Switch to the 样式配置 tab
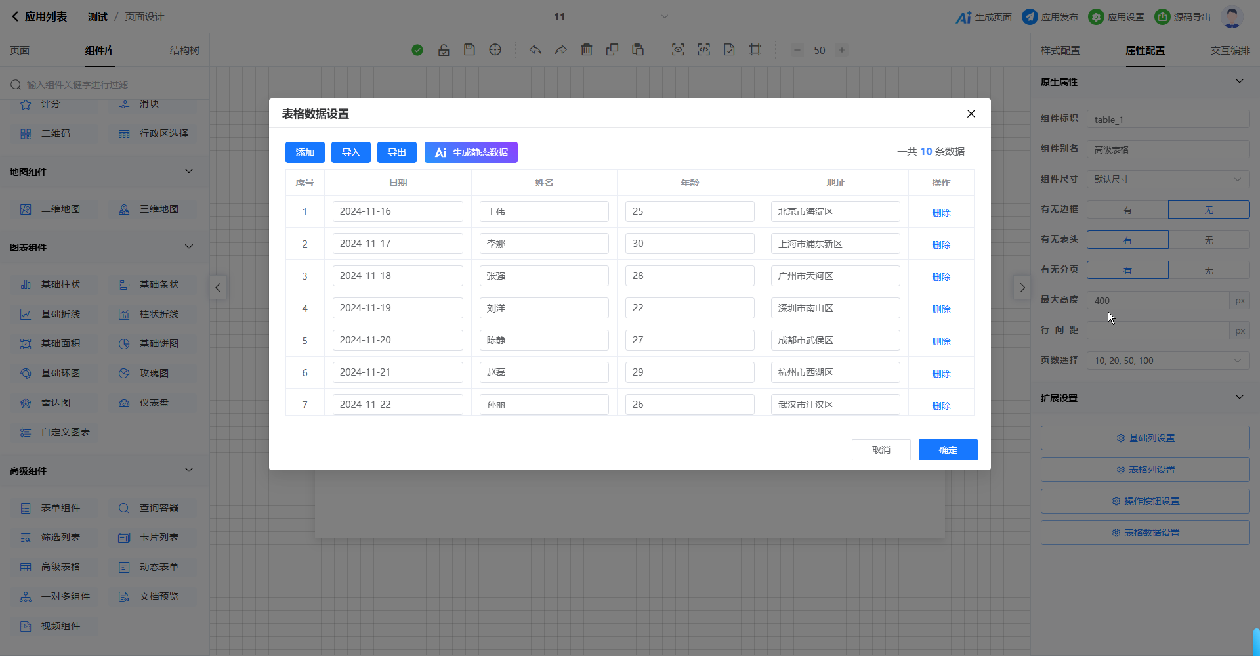This screenshot has width=1260, height=656. [1060, 51]
